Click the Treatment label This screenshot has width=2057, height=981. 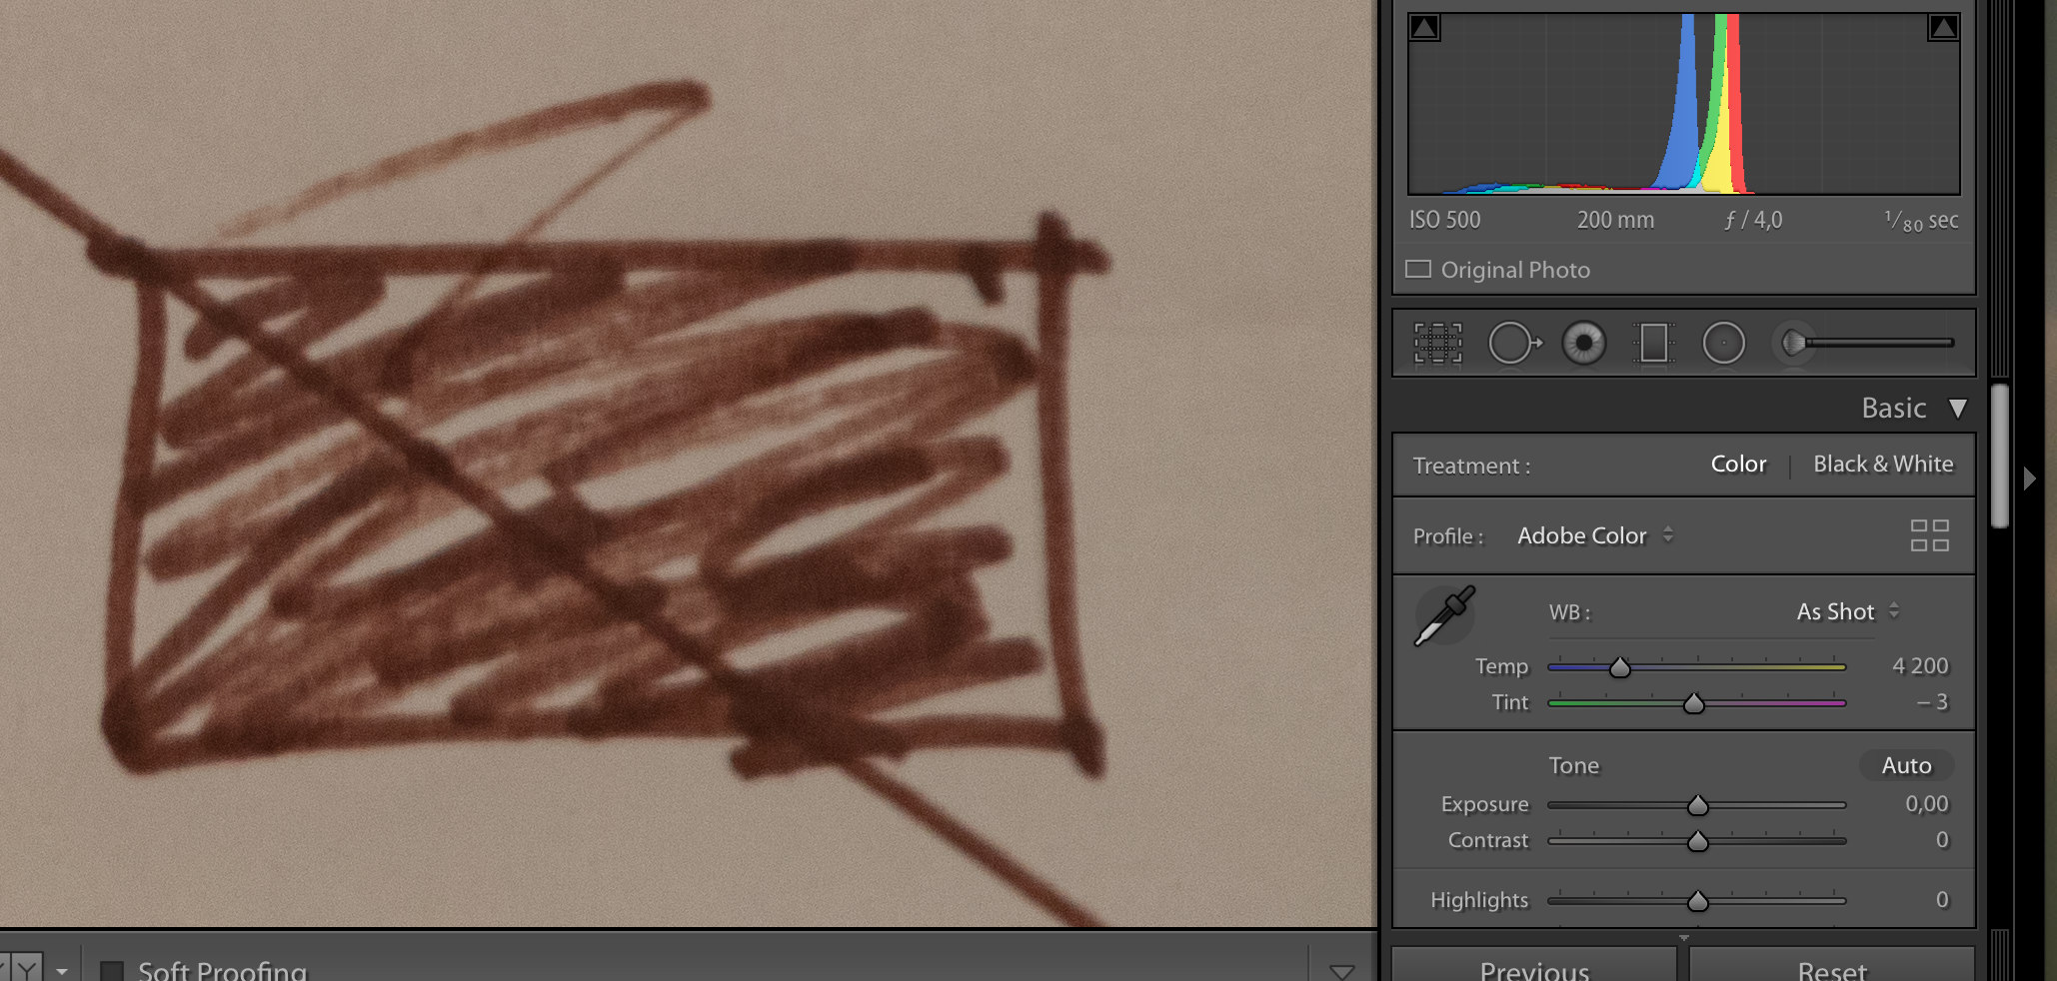(1471, 466)
